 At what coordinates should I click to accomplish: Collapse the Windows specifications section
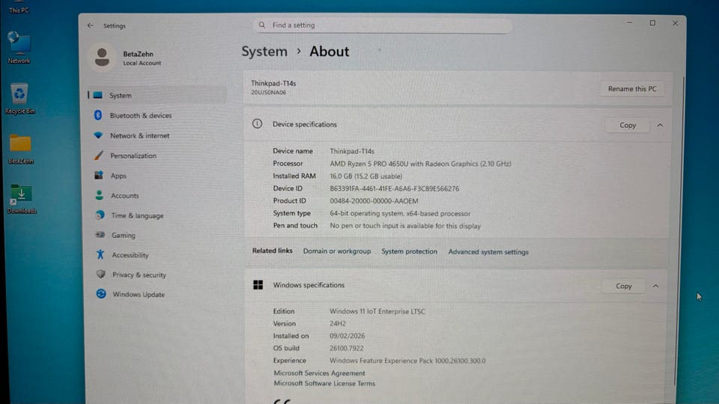coord(656,286)
